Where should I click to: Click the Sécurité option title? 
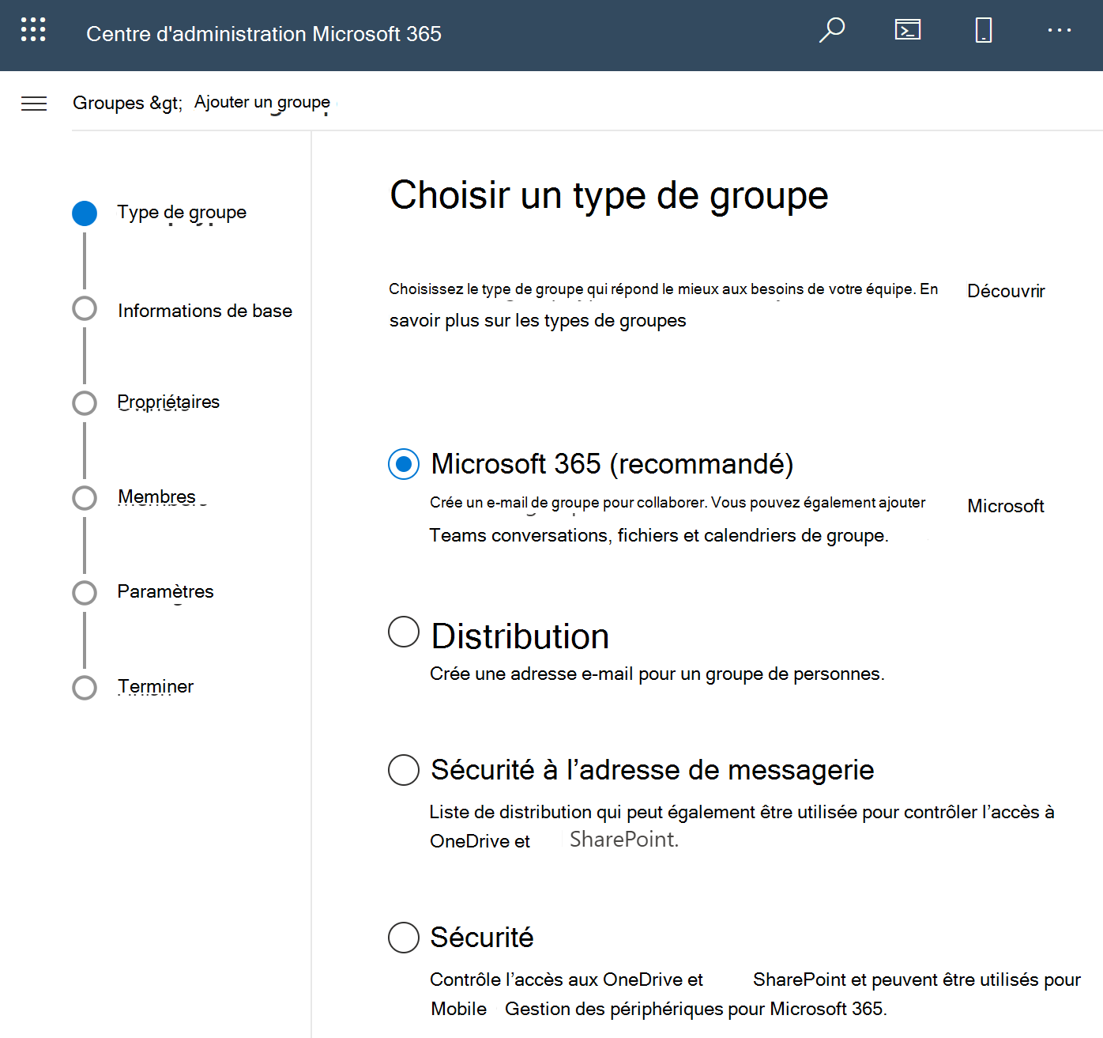(x=482, y=937)
